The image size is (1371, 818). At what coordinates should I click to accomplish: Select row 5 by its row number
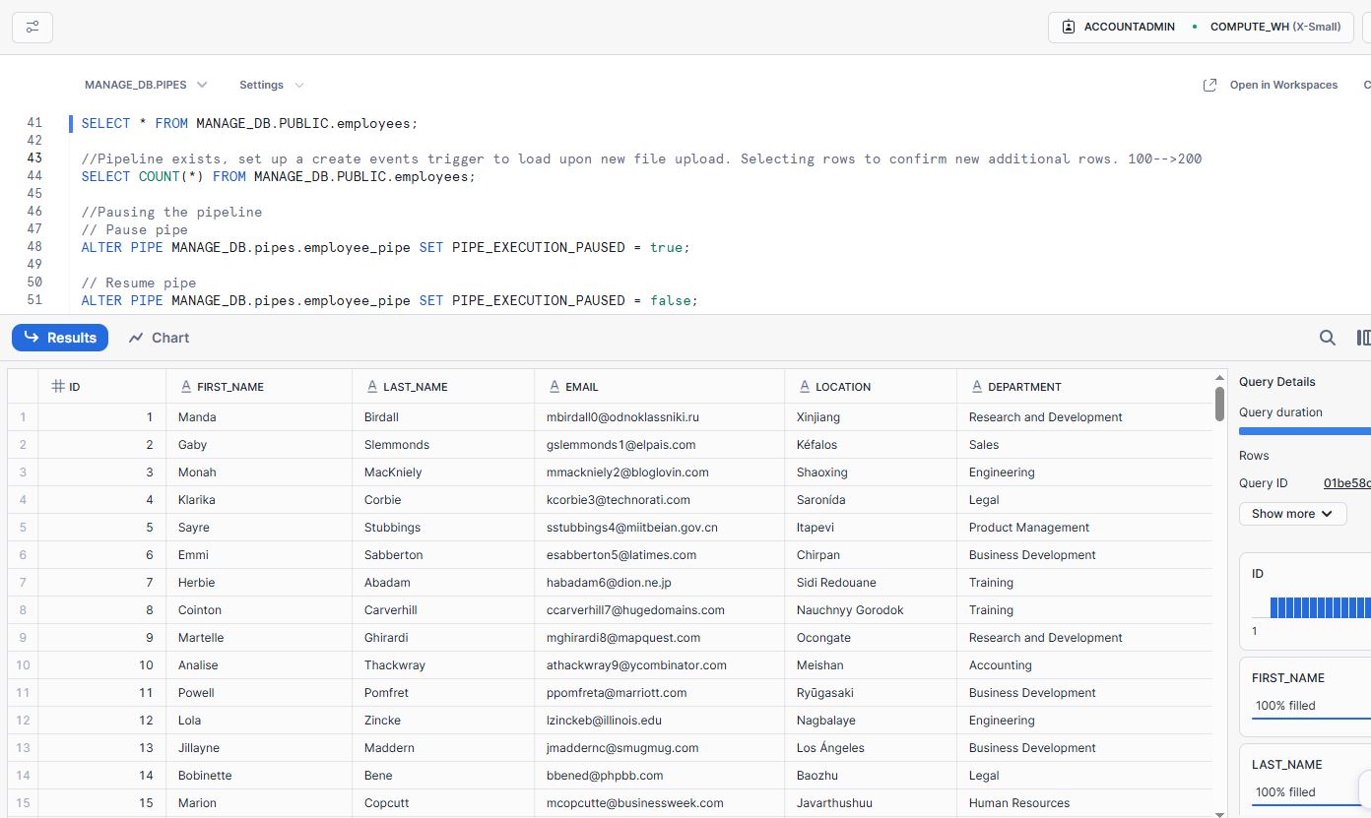pyautogui.click(x=23, y=528)
